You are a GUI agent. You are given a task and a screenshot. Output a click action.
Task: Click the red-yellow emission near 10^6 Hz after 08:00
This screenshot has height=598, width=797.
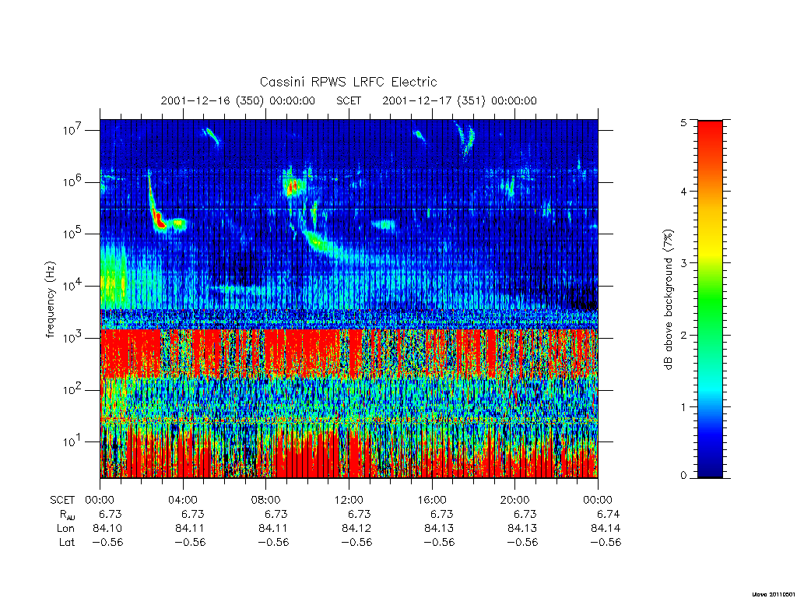[x=291, y=188]
